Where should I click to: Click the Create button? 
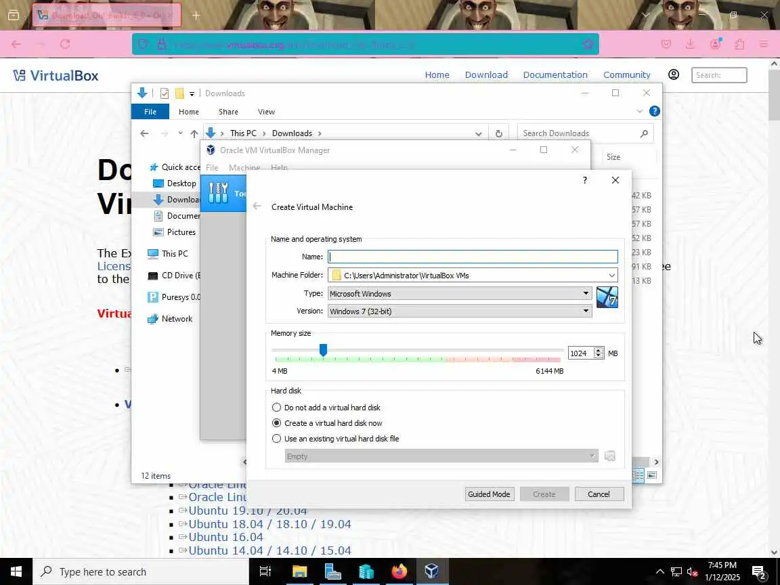coord(544,494)
